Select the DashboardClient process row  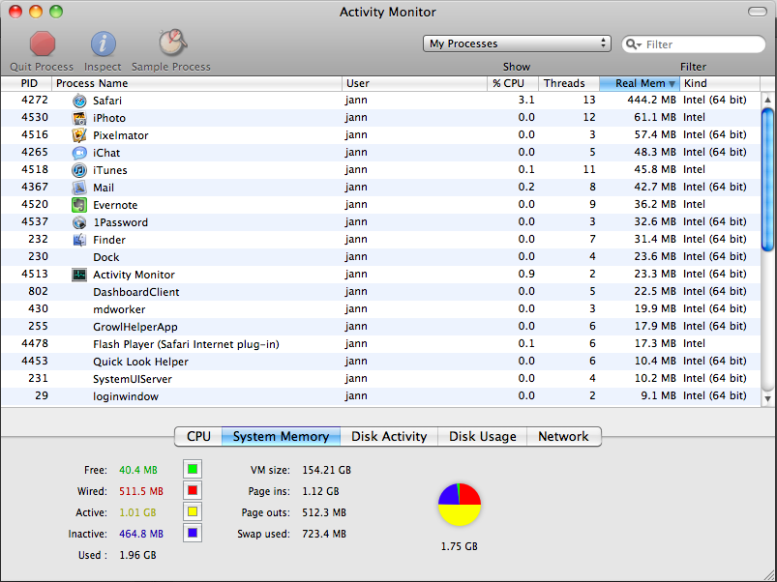pyautogui.click(x=380, y=292)
